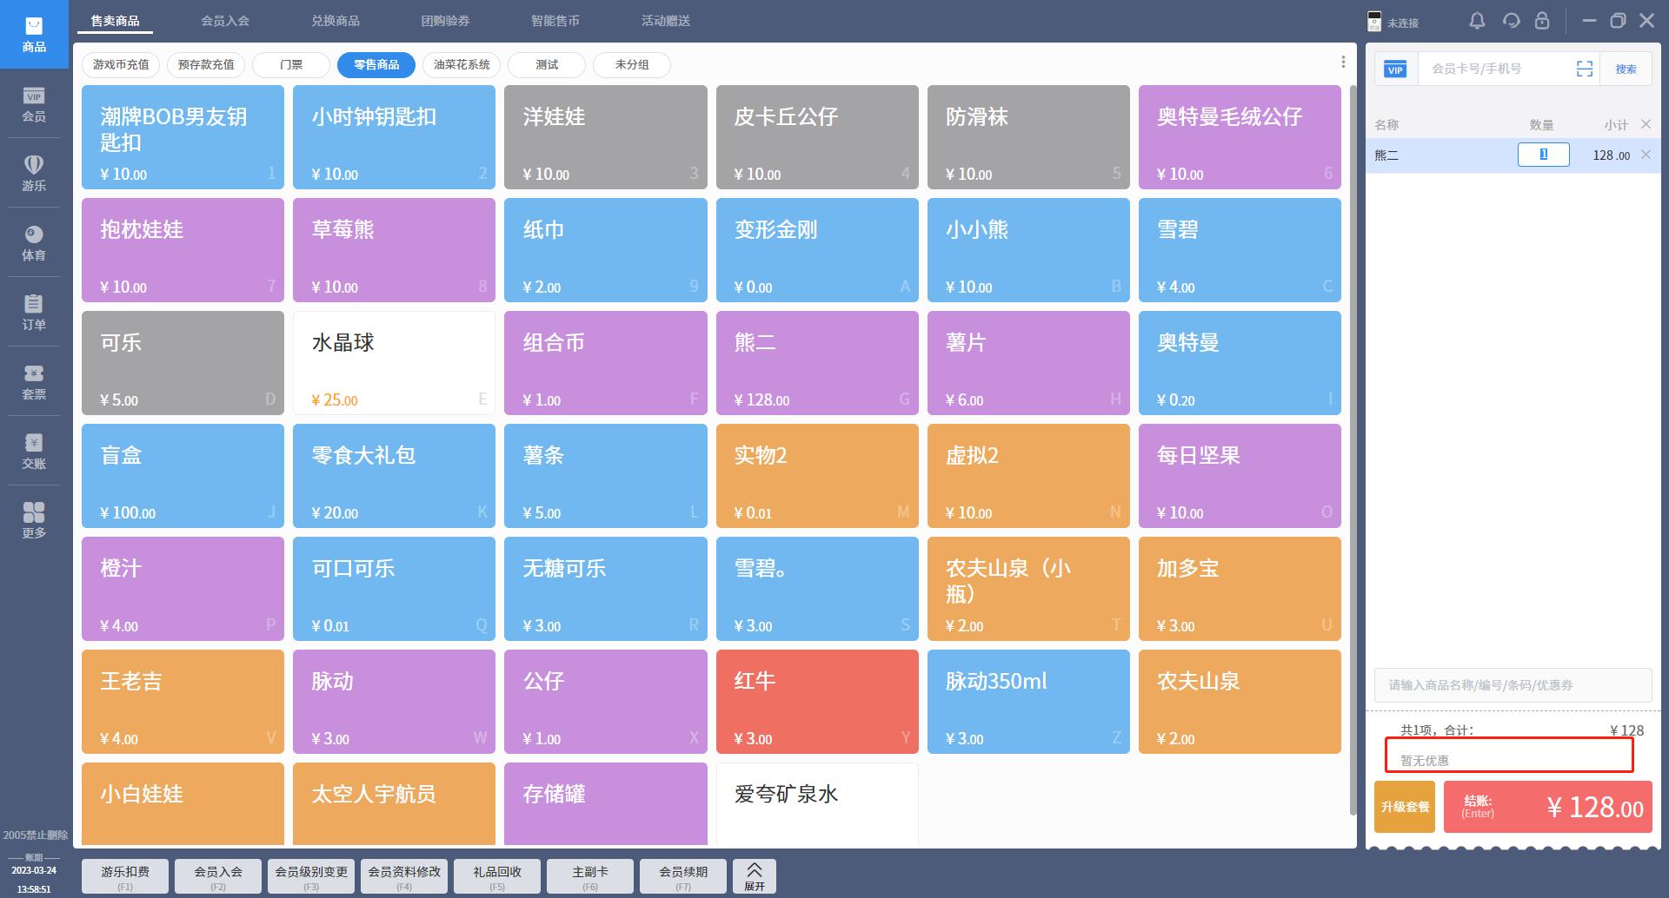Select the 游戏币充值 category
Image resolution: width=1669 pixels, height=898 pixels.
coord(121,64)
